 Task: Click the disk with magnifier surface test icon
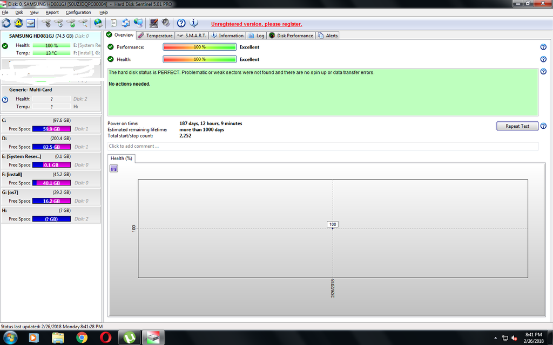tap(83, 23)
